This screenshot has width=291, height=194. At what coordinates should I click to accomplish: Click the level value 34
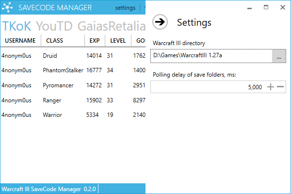[x=110, y=70]
